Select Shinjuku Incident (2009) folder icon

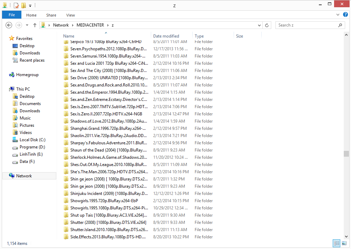[x=66, y=194]
